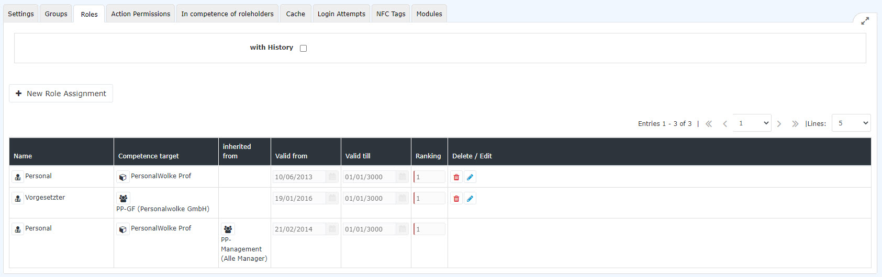The height and width of the screenshot is (277, 882).
Task: Click the Vorgesetzter role icon
Action: coord(18,199)
